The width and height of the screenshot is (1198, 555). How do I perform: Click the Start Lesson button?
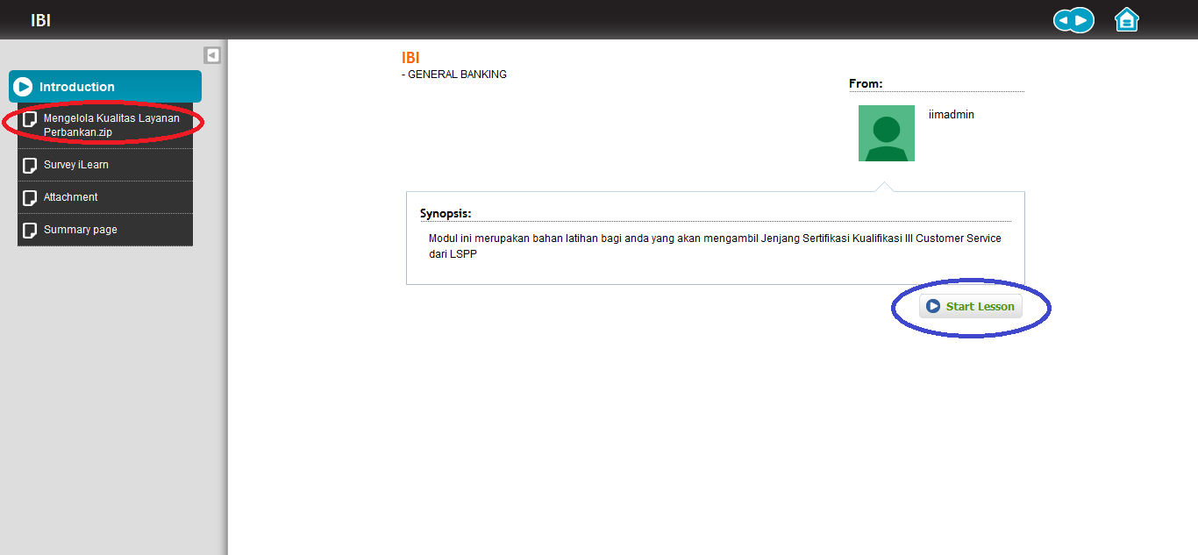point(971,307)
